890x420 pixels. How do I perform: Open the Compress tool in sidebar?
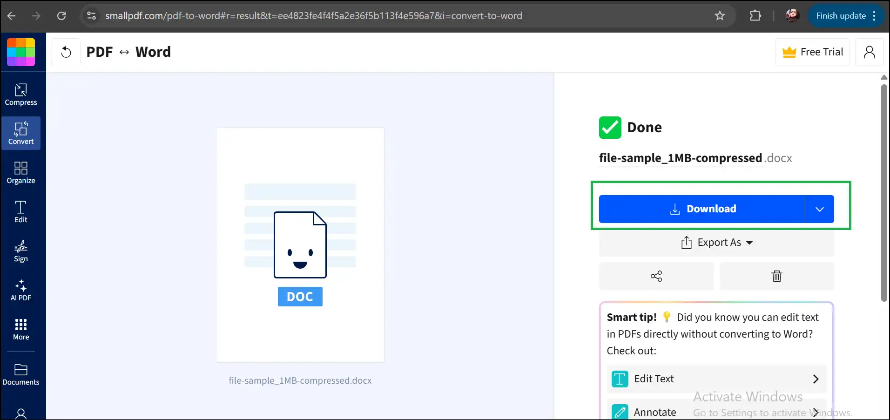point(21,95)
